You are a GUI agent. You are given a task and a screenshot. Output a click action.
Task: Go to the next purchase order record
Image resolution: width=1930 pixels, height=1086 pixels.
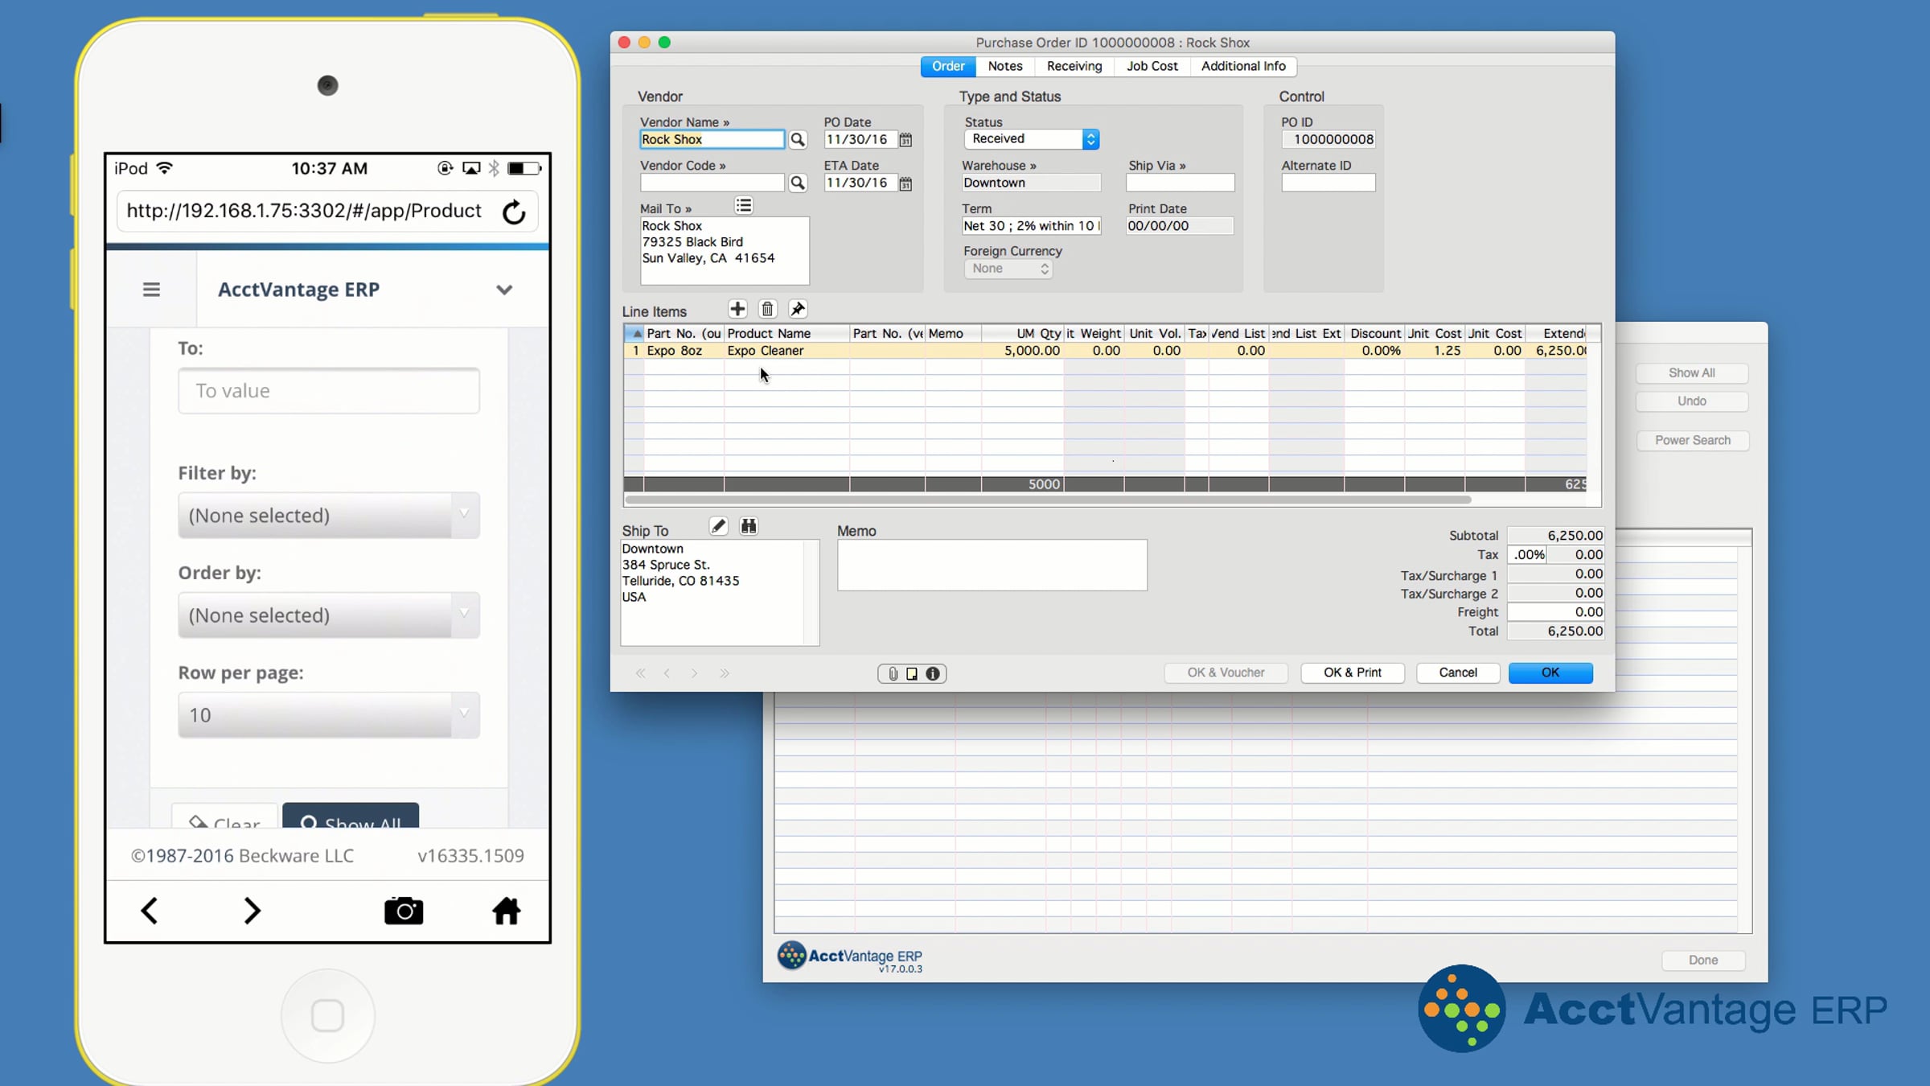[x=695, y=673]
